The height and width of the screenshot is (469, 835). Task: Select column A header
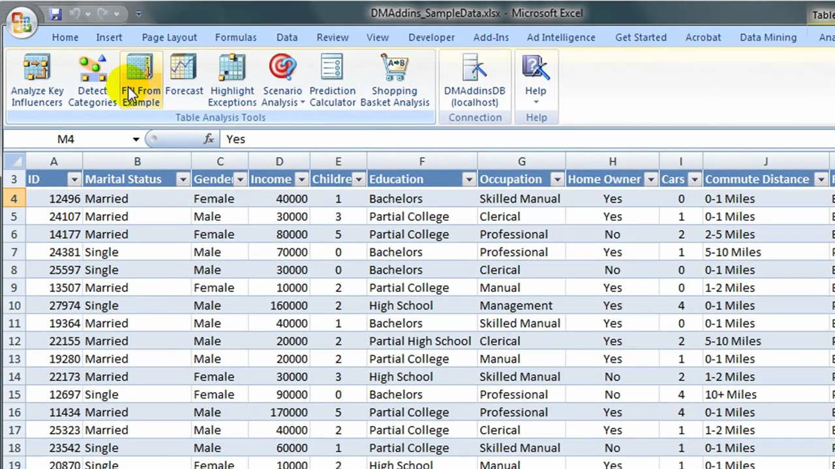pyautogui.click(x=54, y=162)
